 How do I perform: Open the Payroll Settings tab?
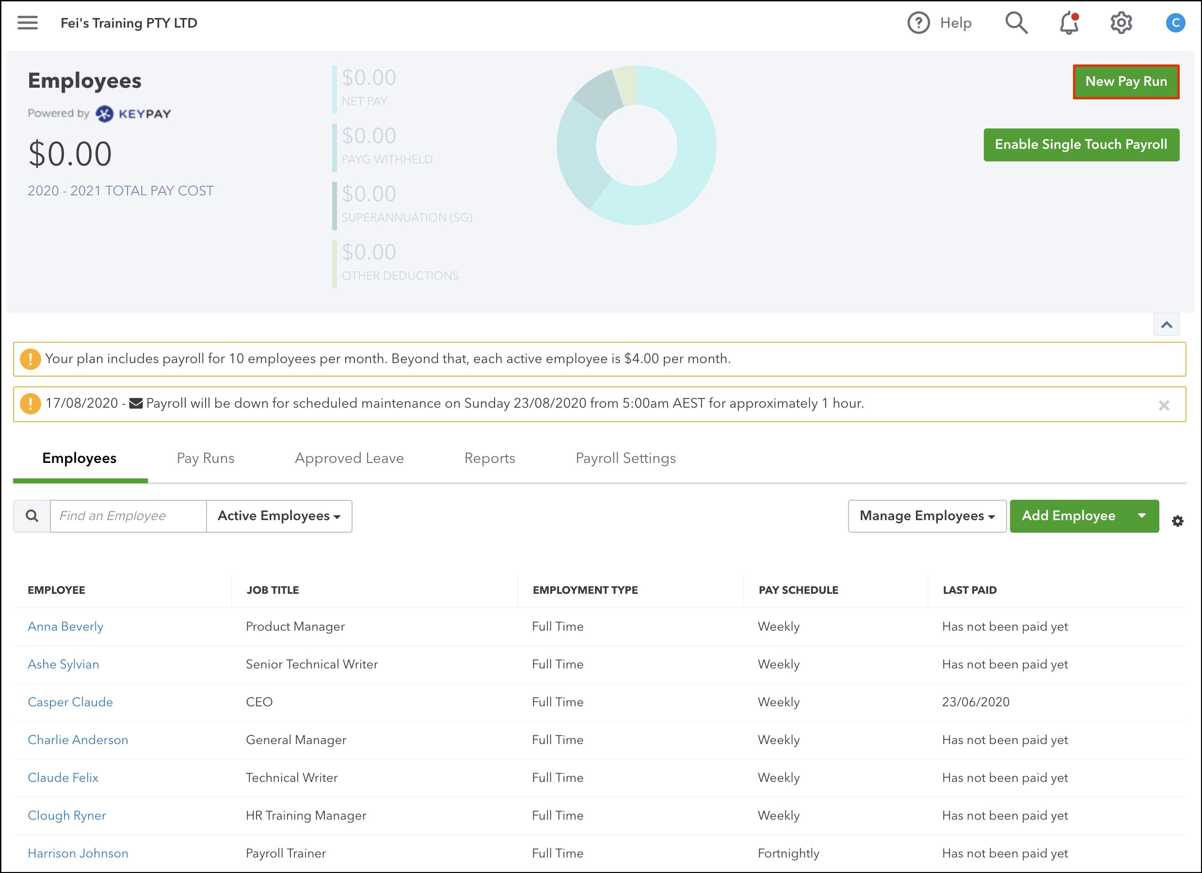pyautogui.click(x=625, y=458)
